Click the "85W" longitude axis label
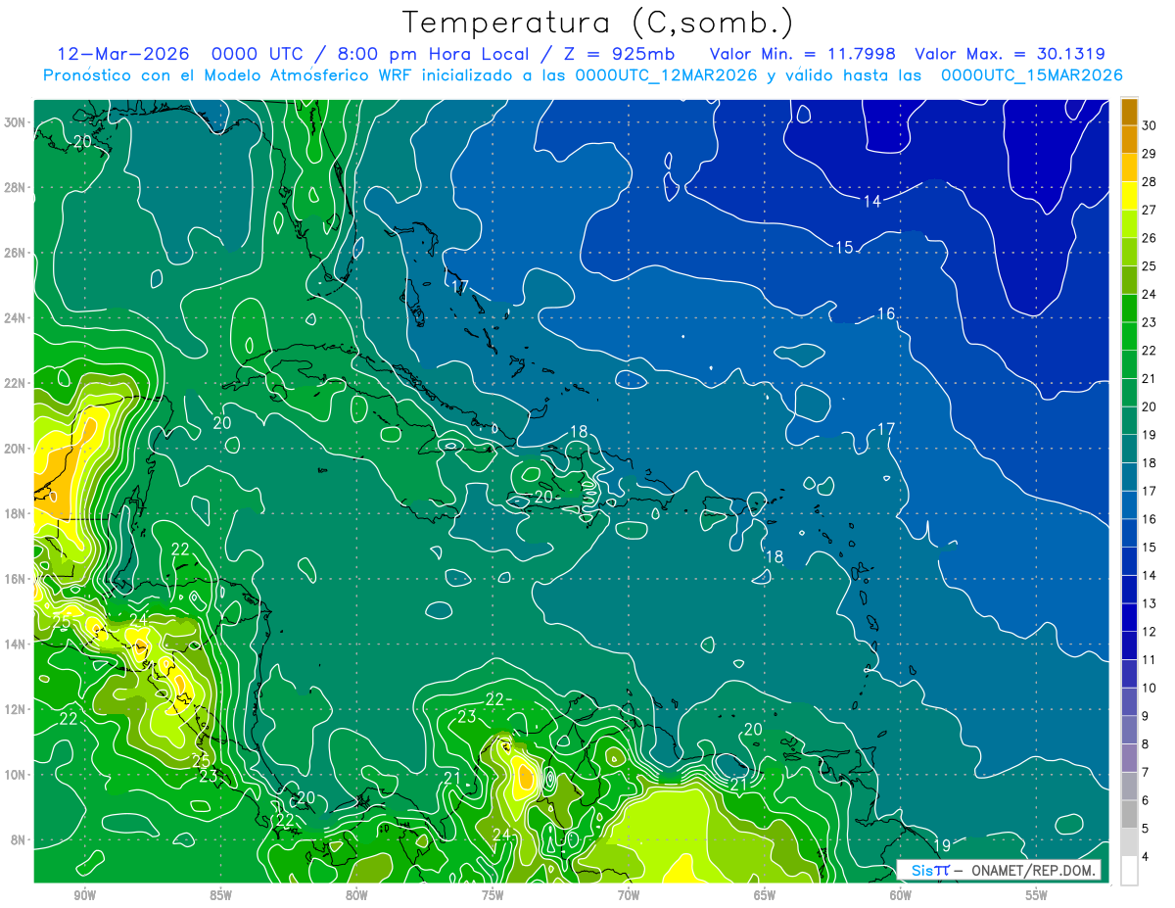Image resolution: width=1175 pixels, height=908 pixels. click(x=220, y=895)
